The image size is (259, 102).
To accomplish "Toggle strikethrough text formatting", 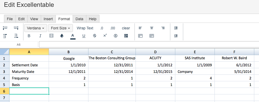I will coord(95,36).
